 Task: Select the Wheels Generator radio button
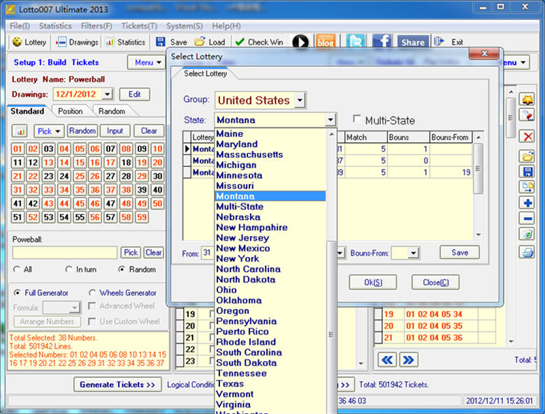[x=92, y=293]
